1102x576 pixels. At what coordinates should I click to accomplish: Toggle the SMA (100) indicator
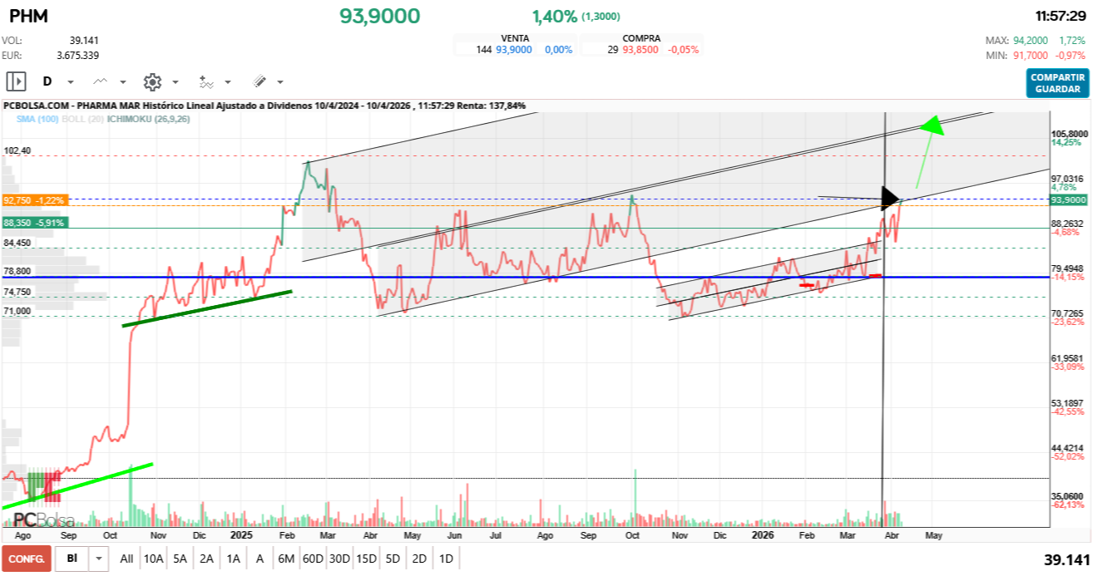(36, 120)
